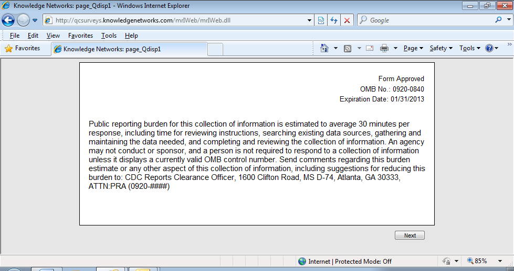Expand the status bar security dropdown arrow
Screen dimensions: 514x271
coord(456,261)
